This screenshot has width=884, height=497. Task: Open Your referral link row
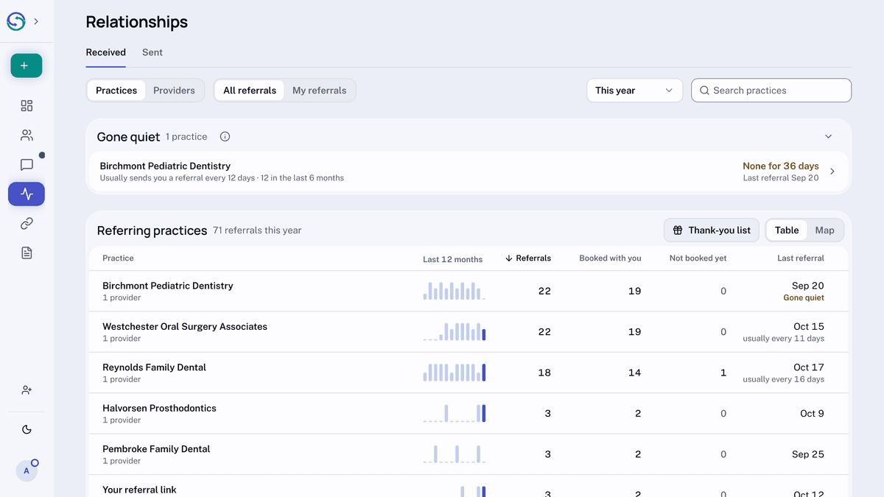[469, 487]
